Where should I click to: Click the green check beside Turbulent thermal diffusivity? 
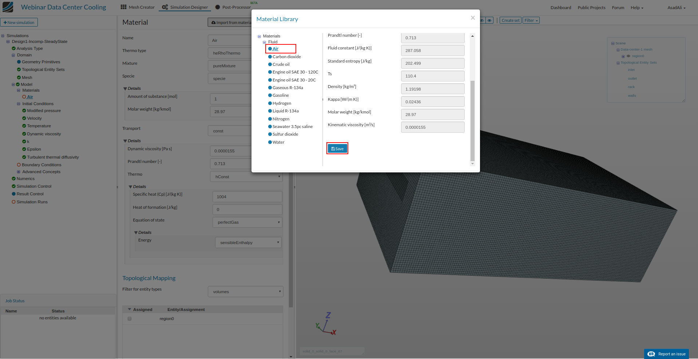click(24, 157)
